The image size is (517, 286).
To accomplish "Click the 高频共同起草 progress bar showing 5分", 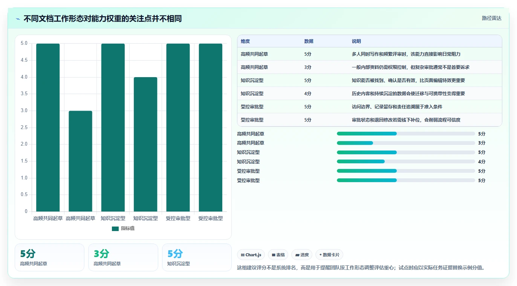I will pyautogui.click(x=406, y=134).
